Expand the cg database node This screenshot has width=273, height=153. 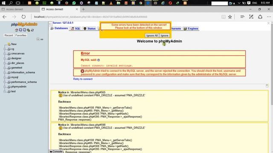tap(5, 49)
